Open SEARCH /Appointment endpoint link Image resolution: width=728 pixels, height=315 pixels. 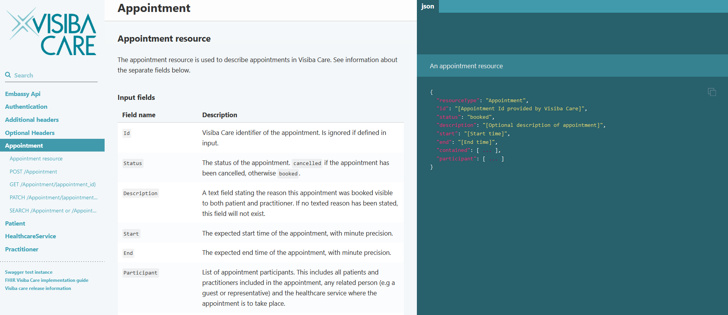click(53, 211)
